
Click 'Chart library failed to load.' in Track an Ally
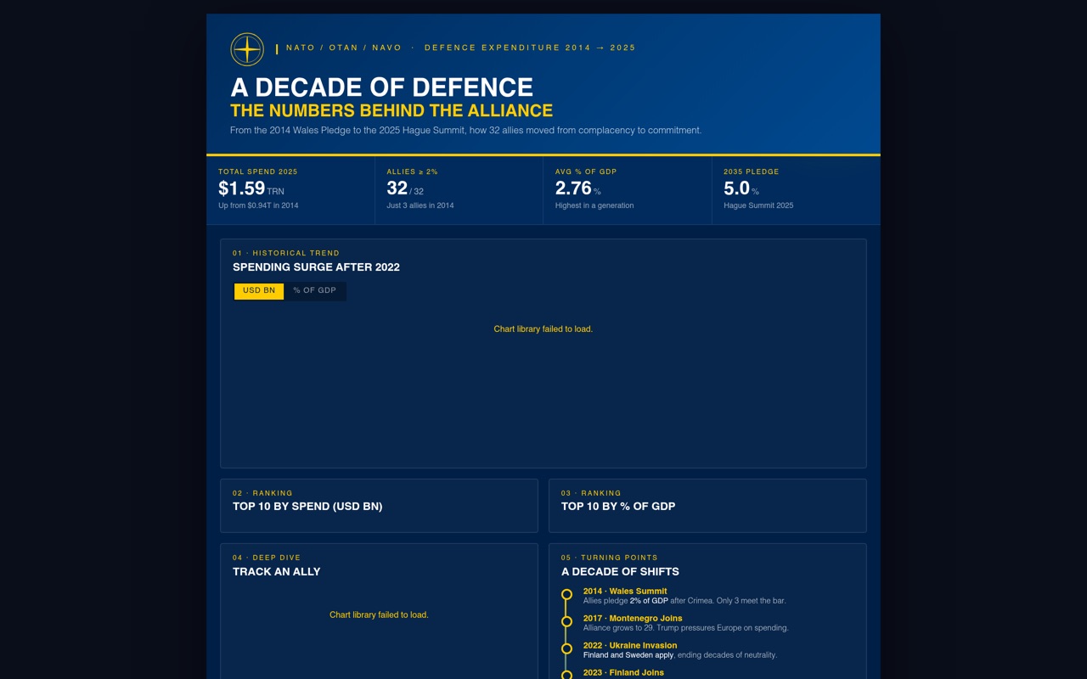pos(379,614)
